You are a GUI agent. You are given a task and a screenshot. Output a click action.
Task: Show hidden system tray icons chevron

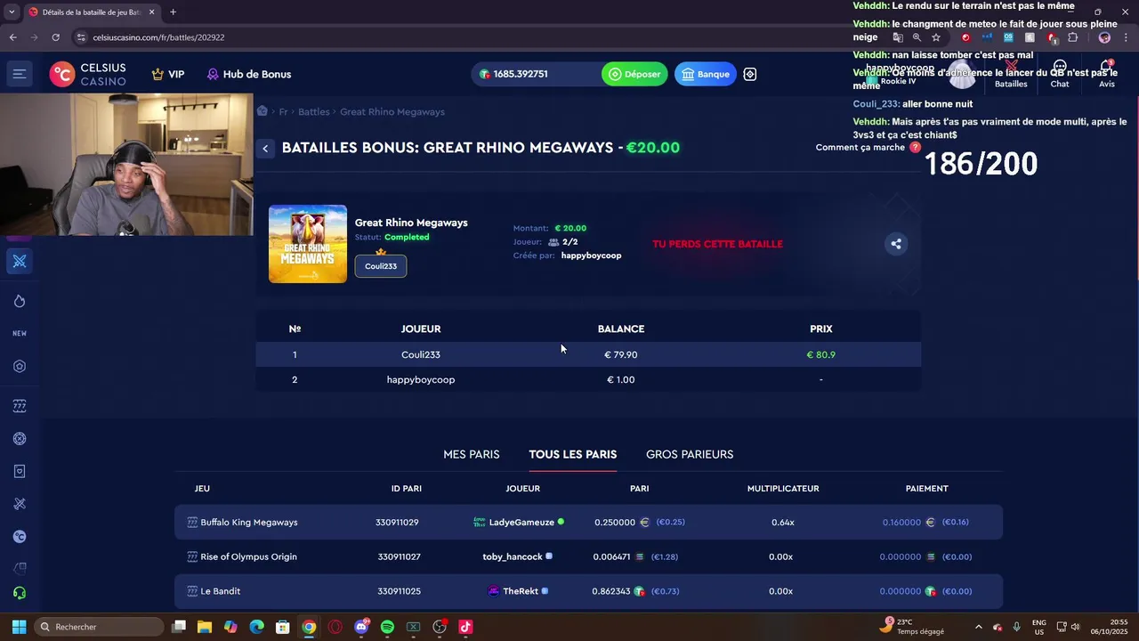tap(979, 627)
